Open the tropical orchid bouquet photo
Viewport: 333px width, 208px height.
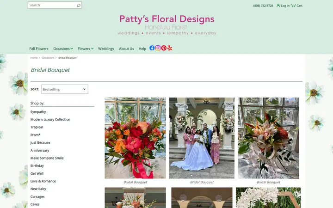pos(268,138)
